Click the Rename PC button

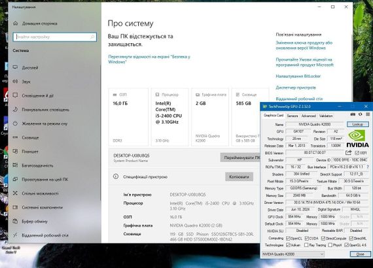point(241,158)
